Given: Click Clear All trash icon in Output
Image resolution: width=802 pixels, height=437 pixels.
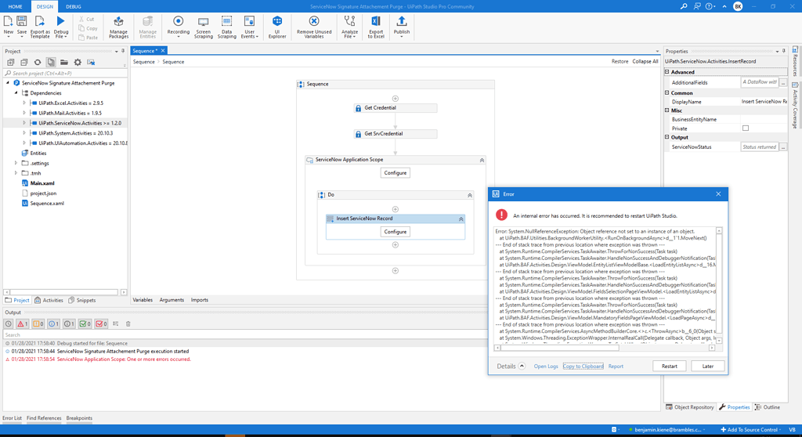Looking at the screenshot, I should coord(128,324).
